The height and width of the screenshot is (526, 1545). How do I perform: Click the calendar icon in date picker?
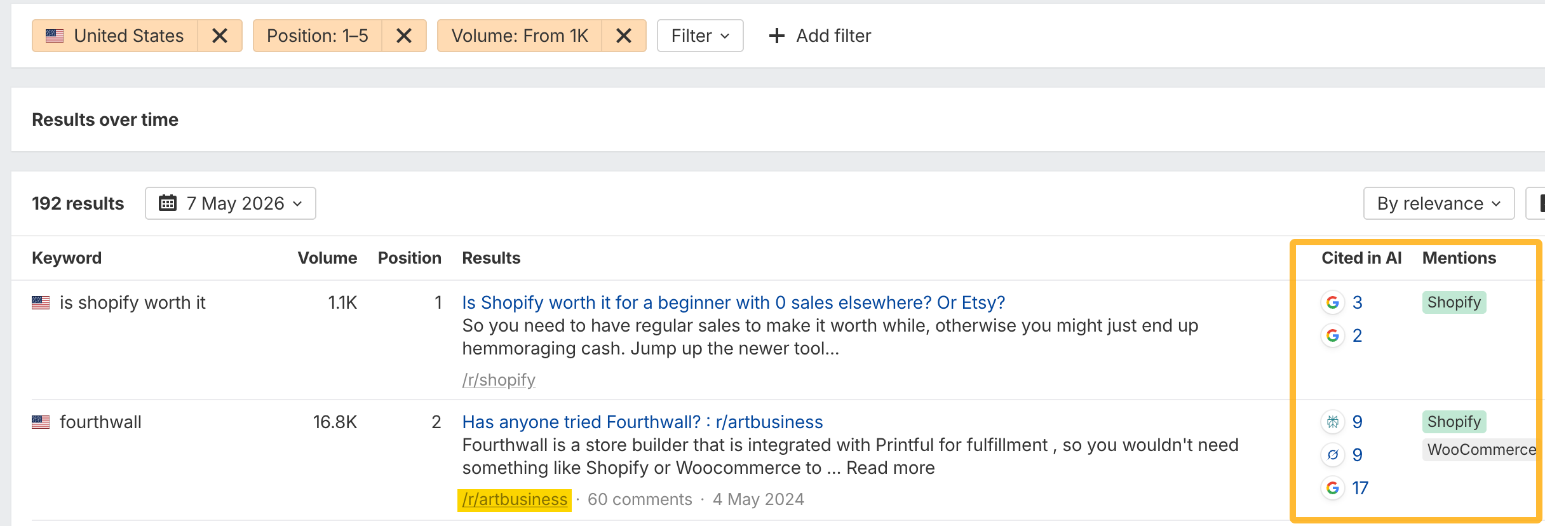(x=168, y=203)
